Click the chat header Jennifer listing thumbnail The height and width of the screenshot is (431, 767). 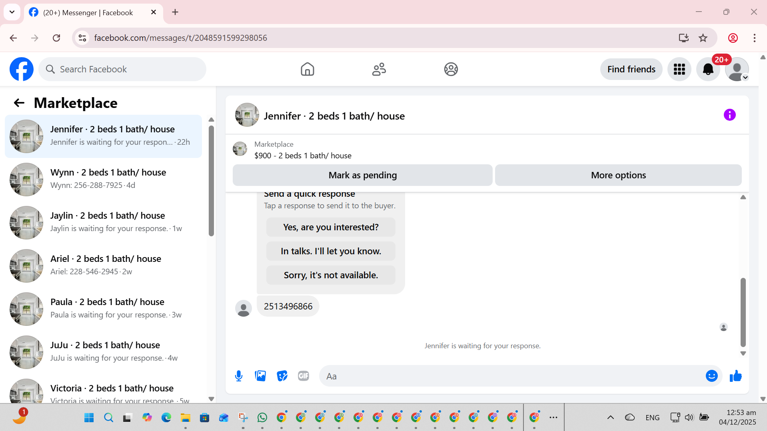[x=247, y=115]
